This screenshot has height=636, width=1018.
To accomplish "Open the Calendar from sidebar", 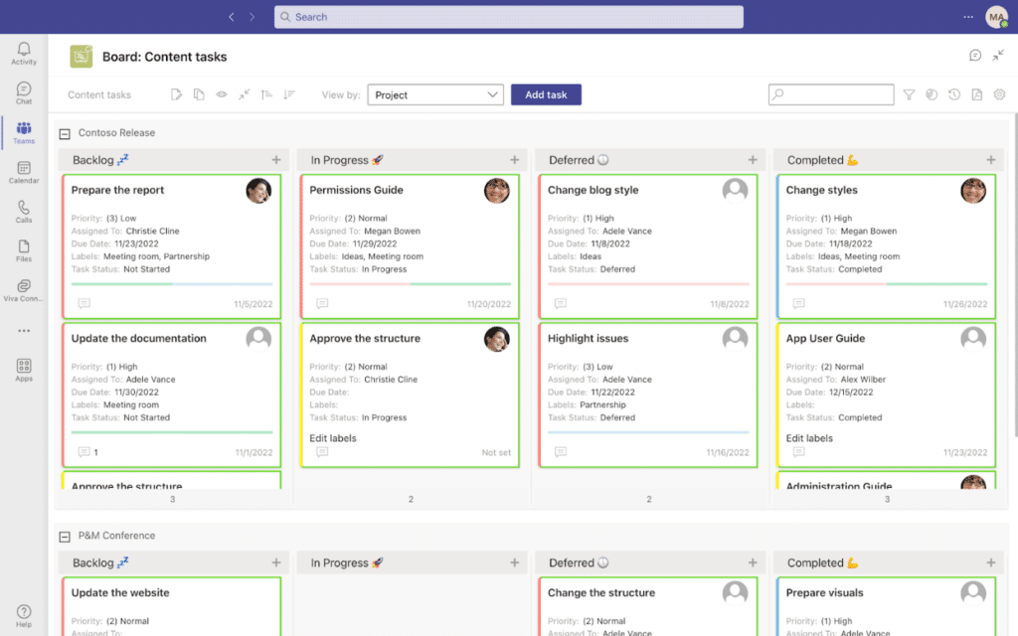I will point(24,172).
